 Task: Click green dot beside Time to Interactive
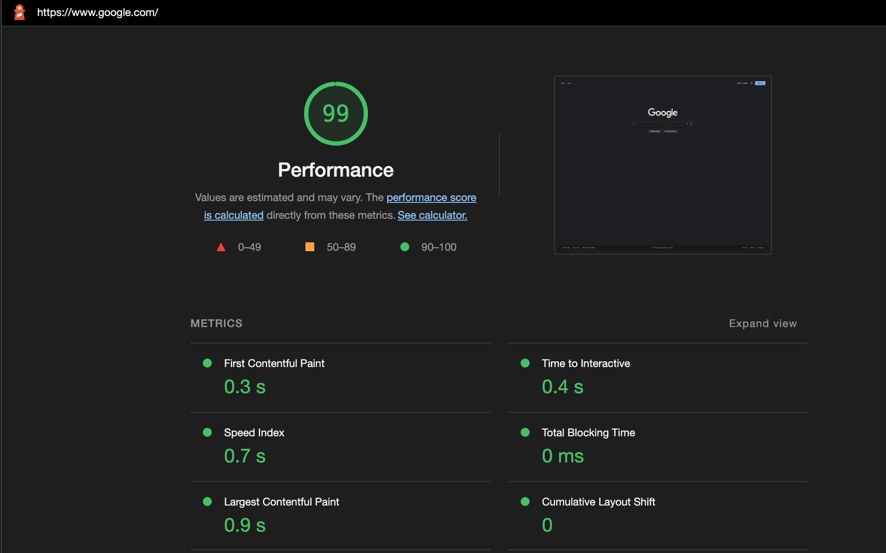[x=525, y=363]
